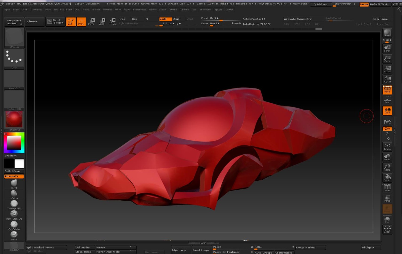This screenshot has height=254, width=402.
Task: Open the Alpha menu
Action: [7, 10]
